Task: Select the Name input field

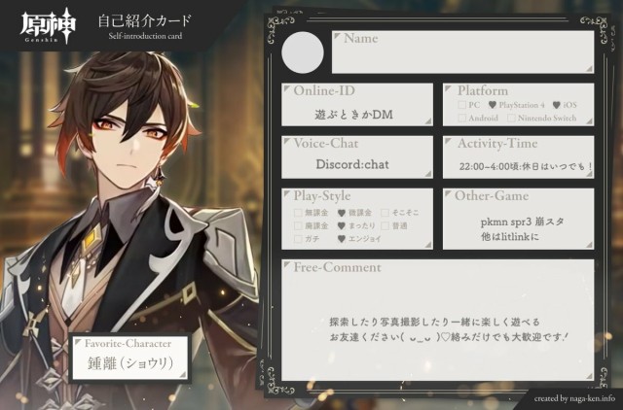Action: (x=463, y=52)
